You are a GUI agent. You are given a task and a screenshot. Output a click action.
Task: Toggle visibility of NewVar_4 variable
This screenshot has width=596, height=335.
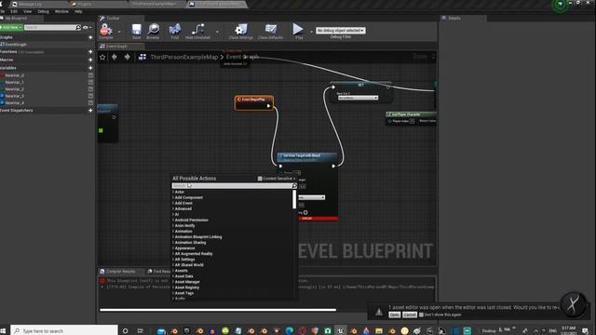click(90, 102)
